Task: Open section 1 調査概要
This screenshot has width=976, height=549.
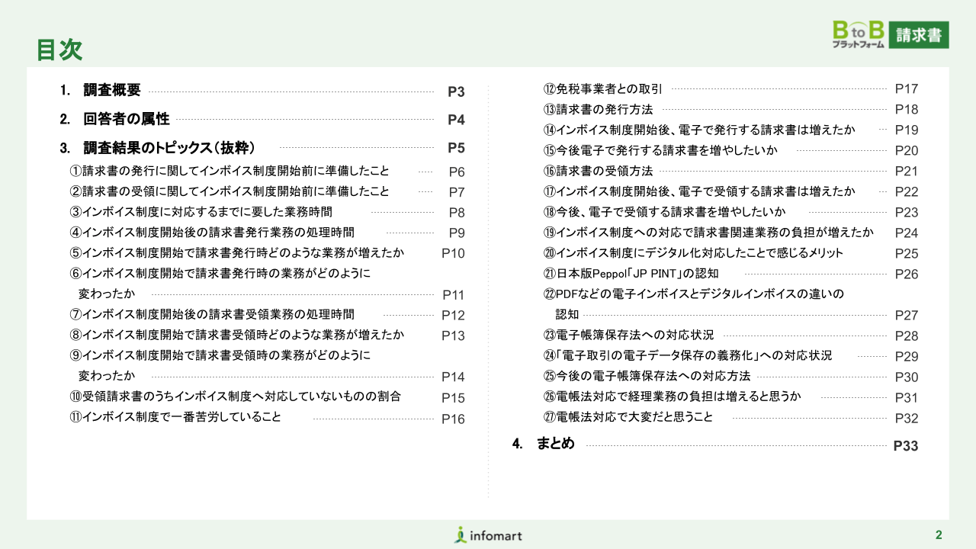Action: click(x=112, y=91)
